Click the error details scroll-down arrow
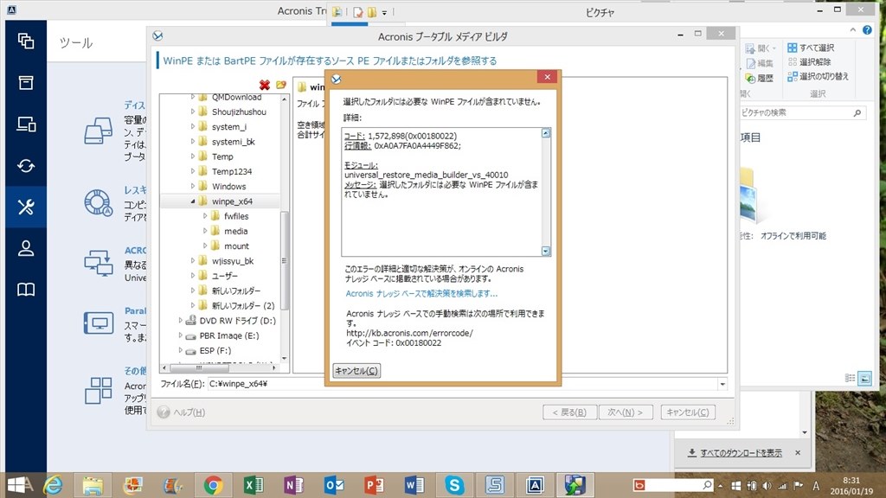 point(546,252)
